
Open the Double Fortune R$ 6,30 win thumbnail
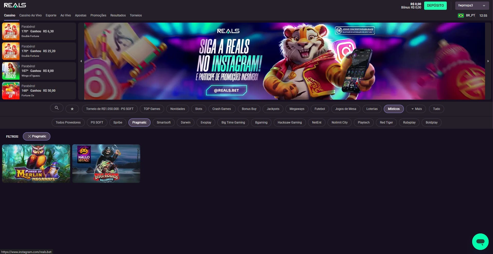click(x=11, y=31)
